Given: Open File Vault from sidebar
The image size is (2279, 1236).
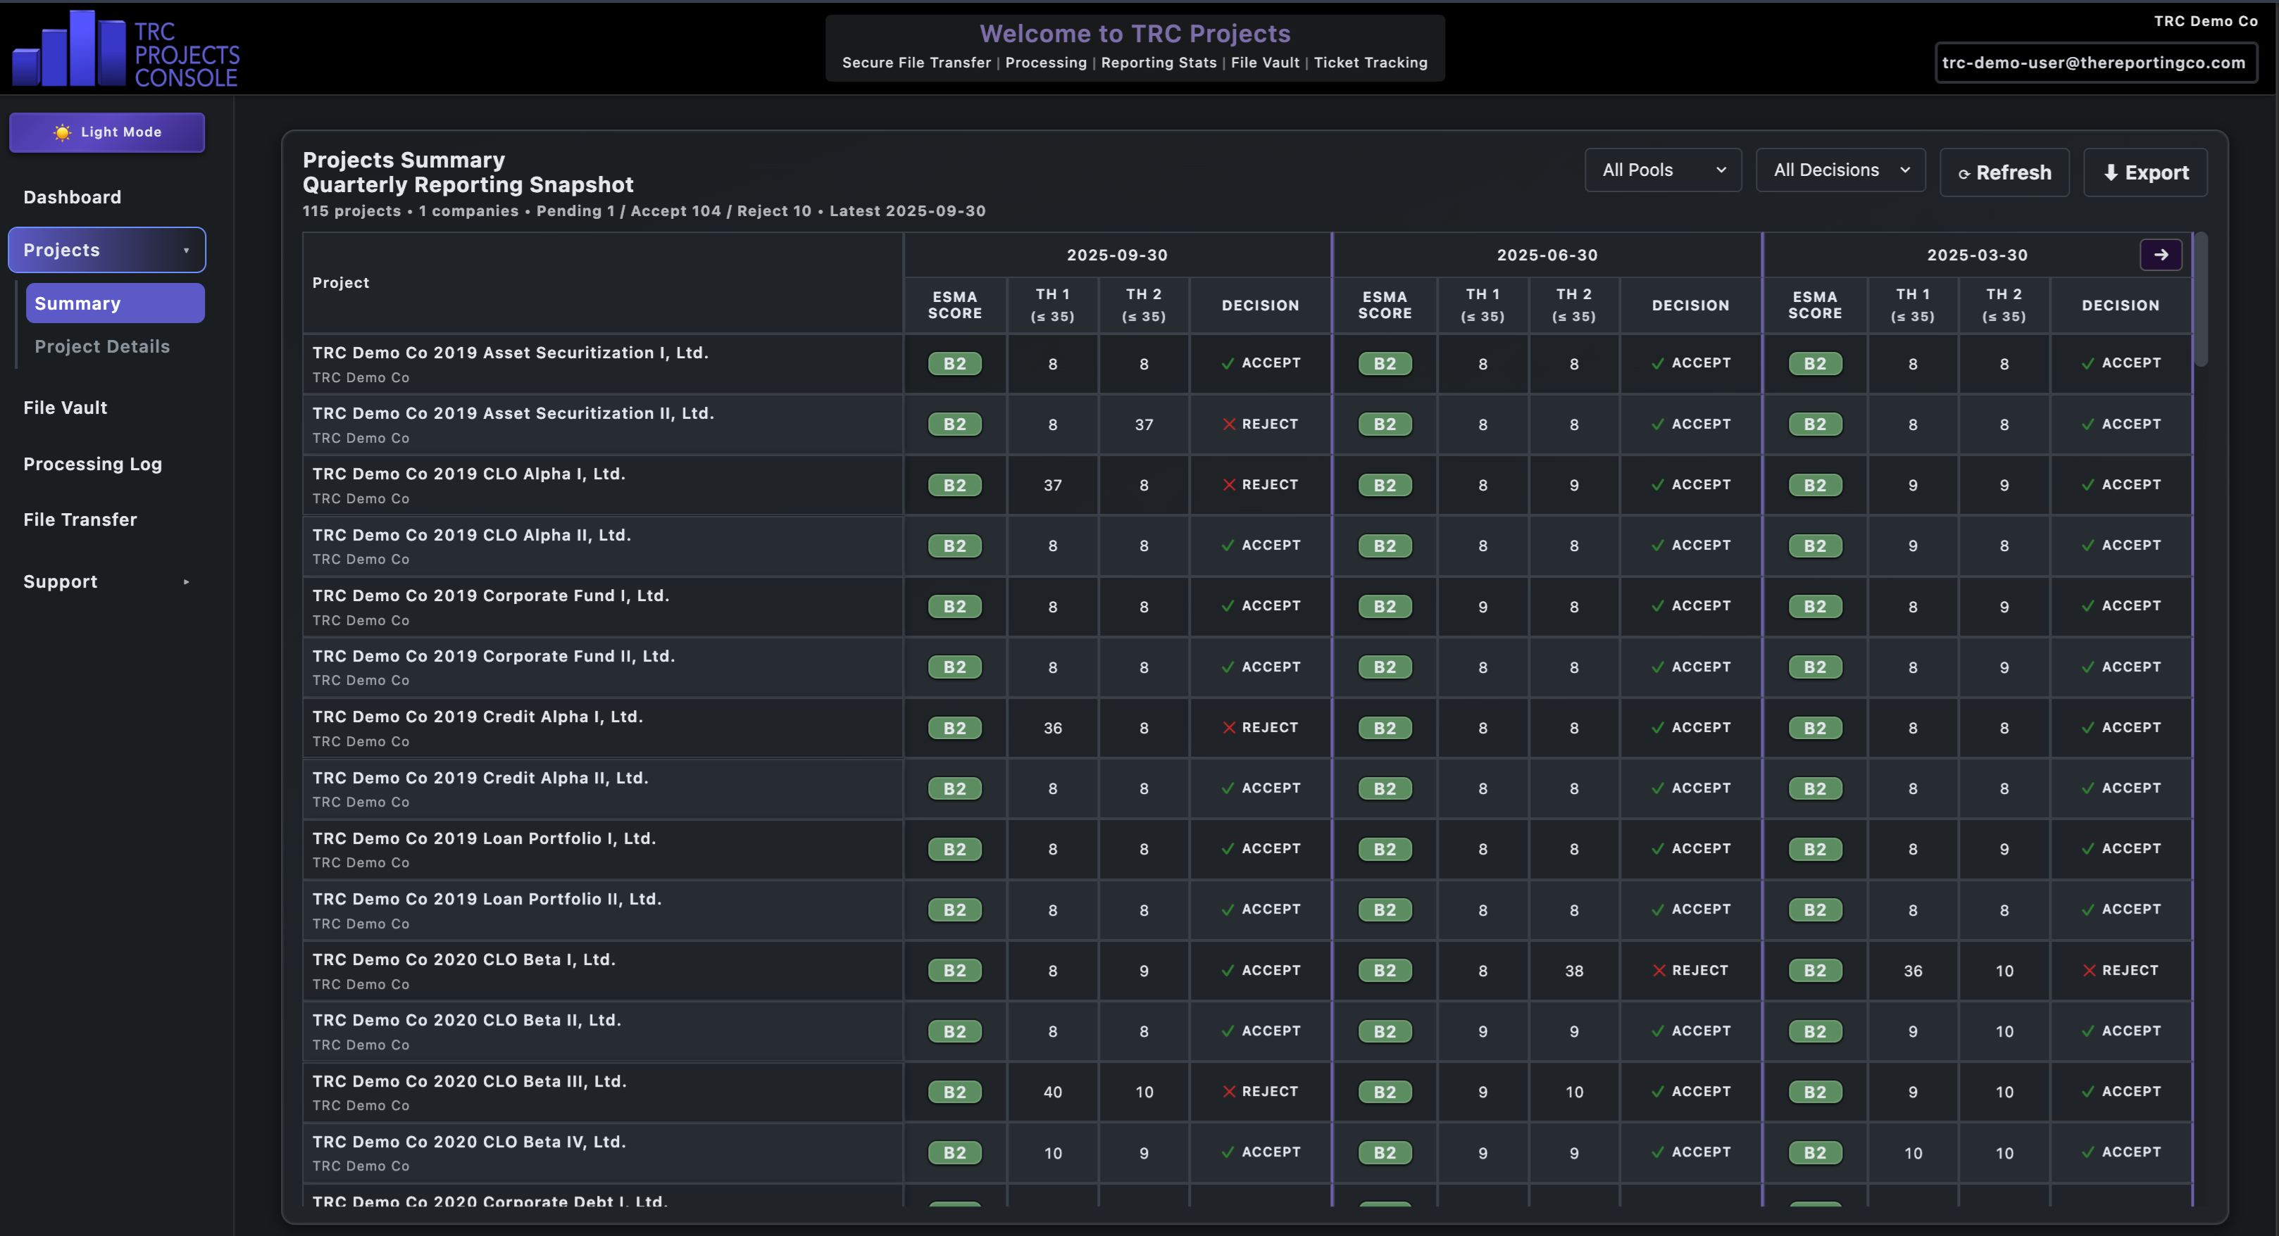Looking at the screenshot, I should point(65,408).
